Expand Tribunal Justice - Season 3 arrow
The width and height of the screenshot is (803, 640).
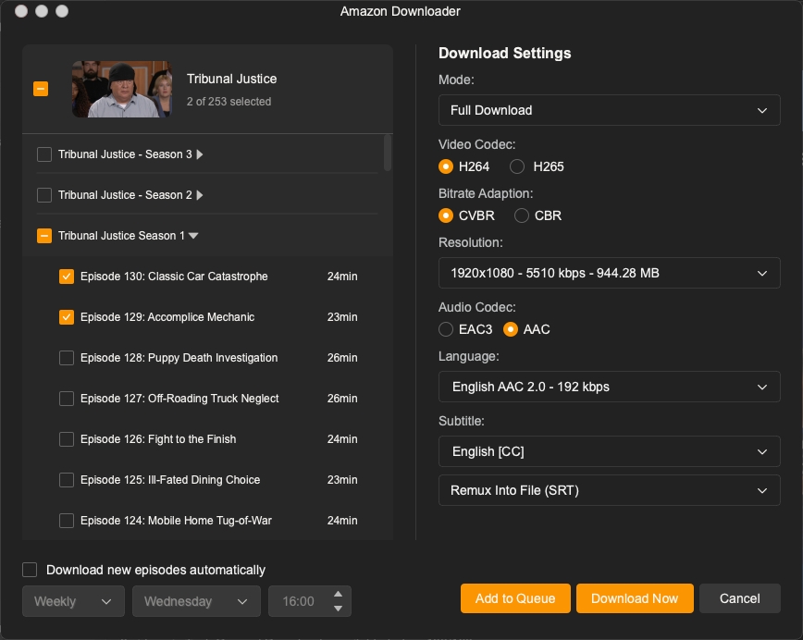pyautogui.click(x=200, y=154)
